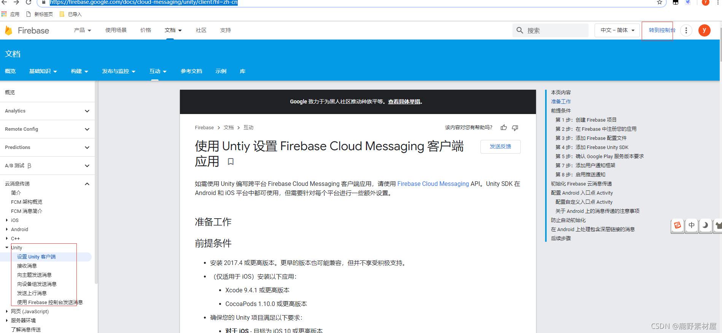Click the Firebase breadcrumb link
The width and height of the screenshot is (722, 333).
(x=204, y=128)
